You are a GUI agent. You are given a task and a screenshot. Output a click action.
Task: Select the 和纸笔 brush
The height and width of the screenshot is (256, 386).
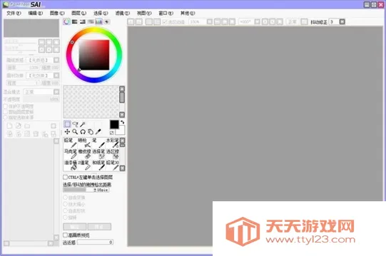pos(98,165)
